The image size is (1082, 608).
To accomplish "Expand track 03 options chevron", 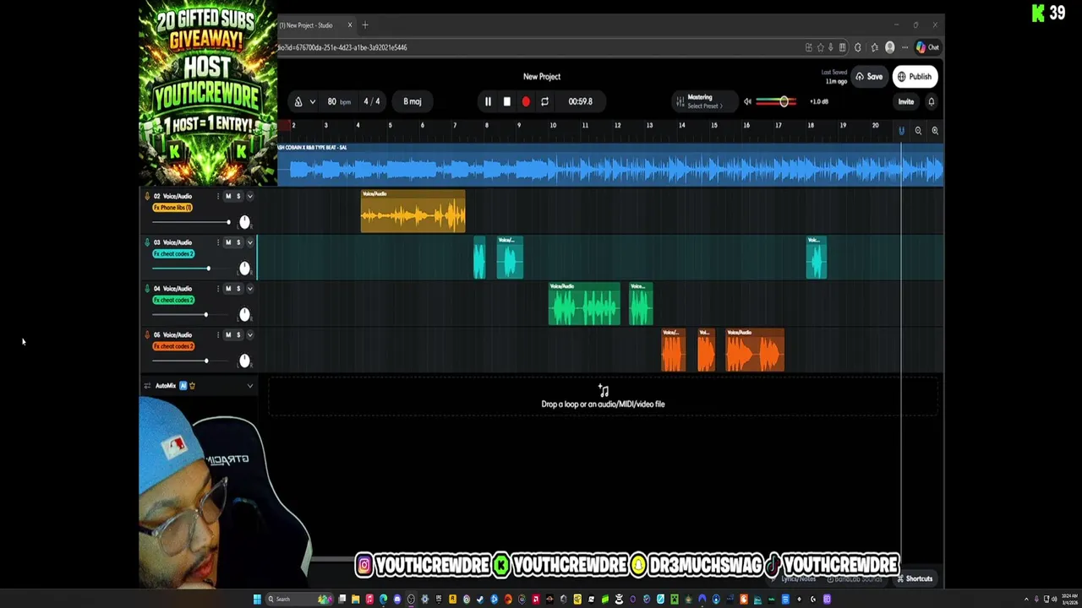I will pyautogui.click(x=249, y=242).
